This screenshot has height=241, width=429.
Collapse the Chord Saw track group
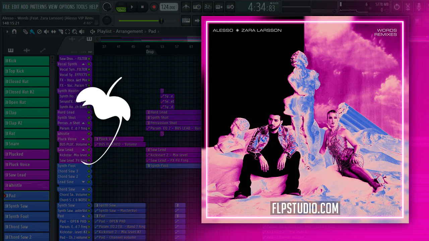click(x=83, y=189)
